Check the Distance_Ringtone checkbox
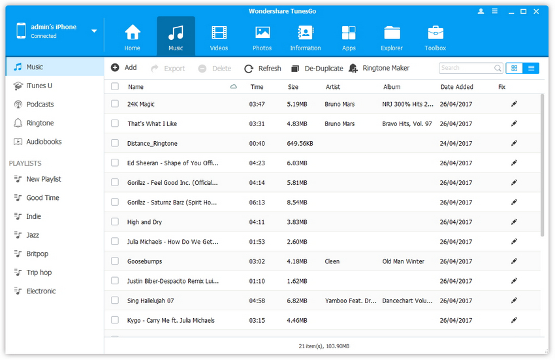Screen dimensions: 555x360 (115, 143)
